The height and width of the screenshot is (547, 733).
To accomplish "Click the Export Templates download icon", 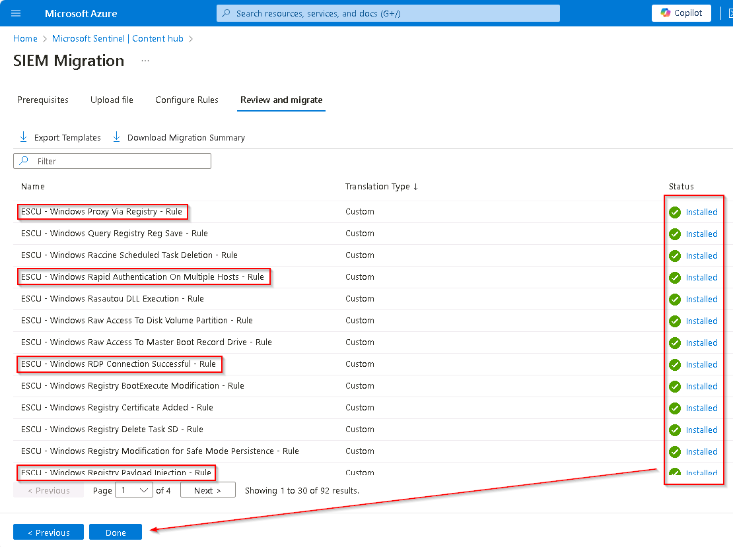I will (x=23, y=137).
